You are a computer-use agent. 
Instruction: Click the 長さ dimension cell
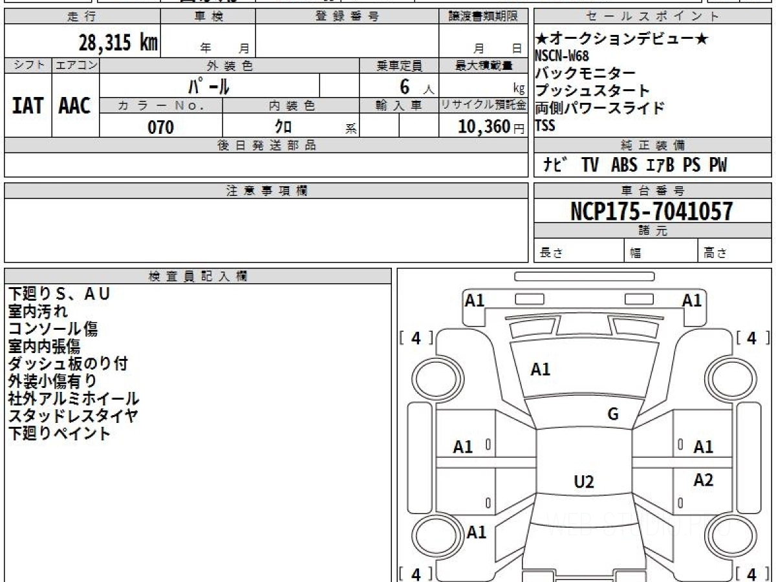coord(579,252)
